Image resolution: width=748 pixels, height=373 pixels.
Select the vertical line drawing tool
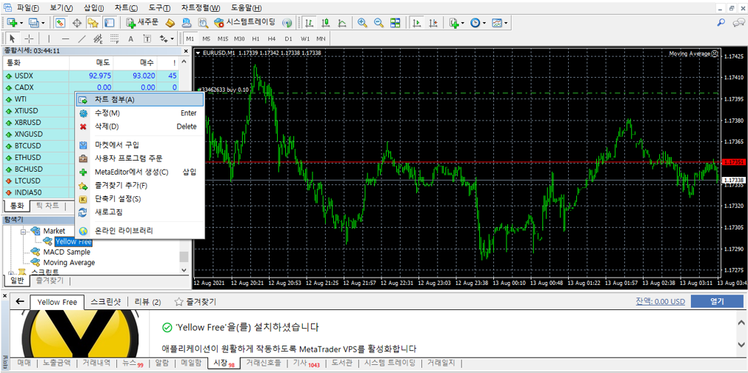50,38
